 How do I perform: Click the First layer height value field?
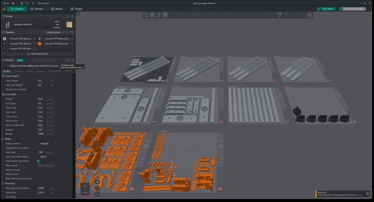[46, 85]
